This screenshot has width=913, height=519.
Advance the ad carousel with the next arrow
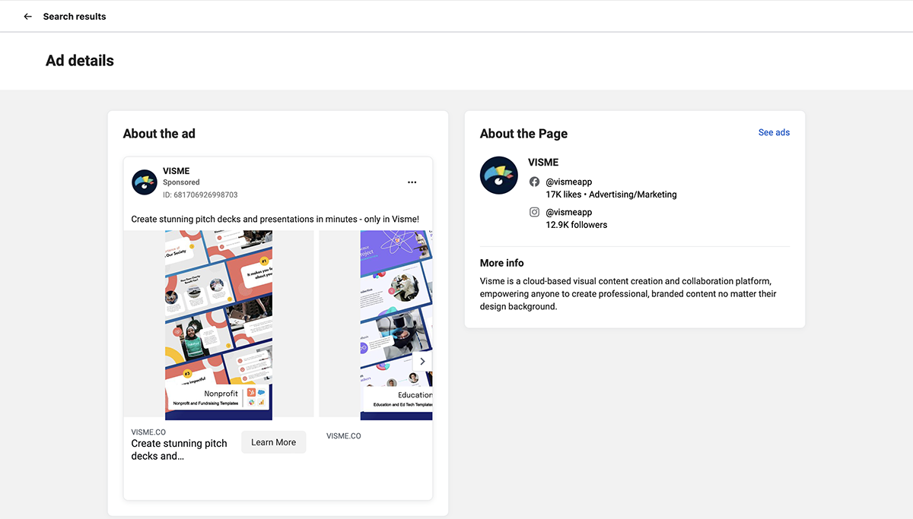tap(422, 361)
